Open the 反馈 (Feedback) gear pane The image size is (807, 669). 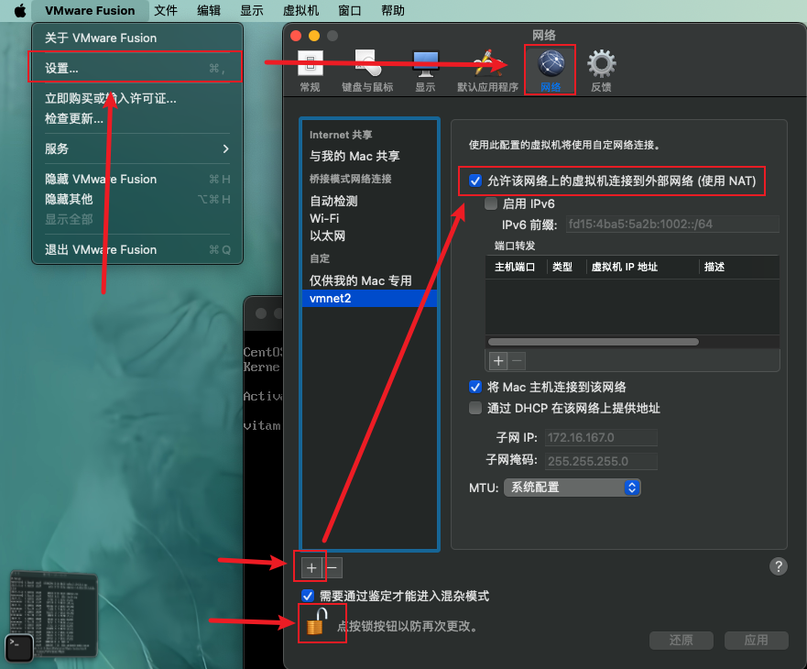[601, 71]
